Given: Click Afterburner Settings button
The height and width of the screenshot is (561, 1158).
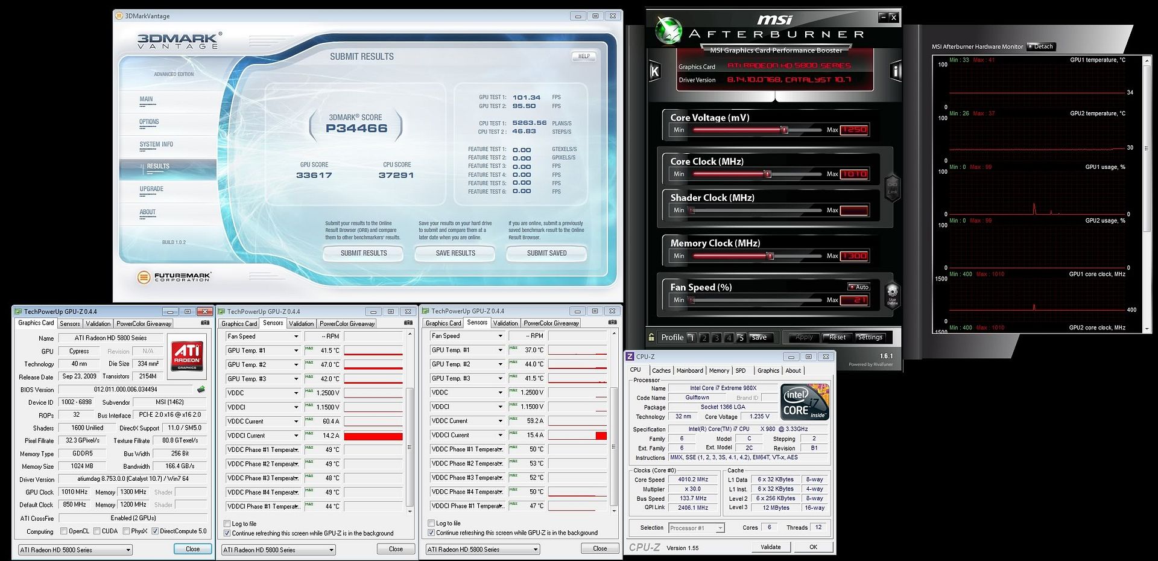Looking at the screenshot, I should pos(870,338).
